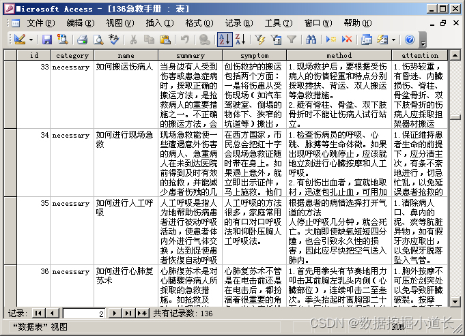This screenshot has height=336, width=465.
Task: Click the name cell 如何进行现场急救
Action: (126, 162)
